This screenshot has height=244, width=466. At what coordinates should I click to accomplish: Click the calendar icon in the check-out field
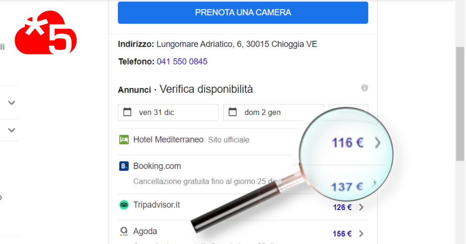(x=233, y=112)
